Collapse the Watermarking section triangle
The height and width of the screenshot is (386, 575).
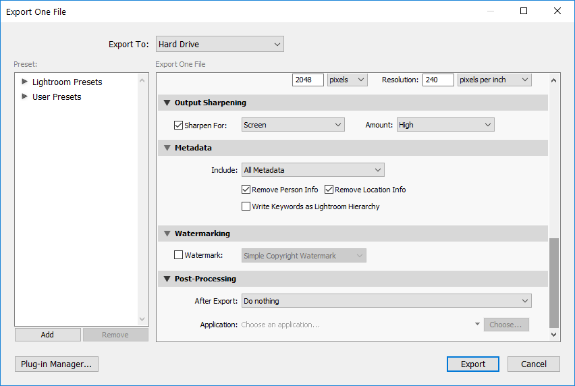tap(167, 233)
